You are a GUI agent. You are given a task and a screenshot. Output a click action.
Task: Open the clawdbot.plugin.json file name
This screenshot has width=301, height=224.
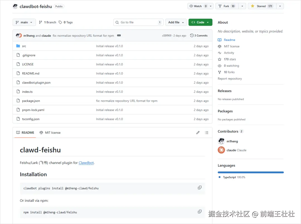coord(36,83)
